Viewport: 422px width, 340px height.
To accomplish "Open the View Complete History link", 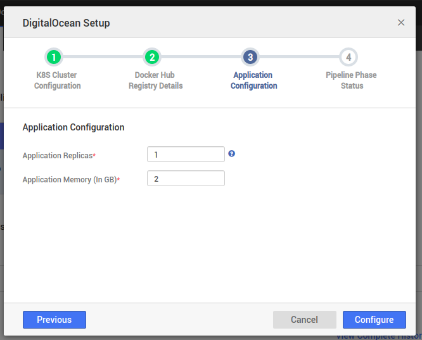I will (x=378, y=336).
